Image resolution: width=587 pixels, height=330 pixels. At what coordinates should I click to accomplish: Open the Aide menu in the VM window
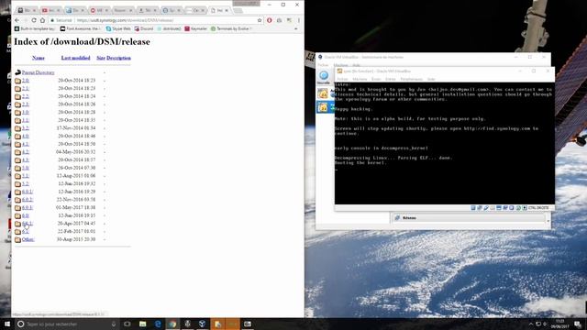coord(431,79)
